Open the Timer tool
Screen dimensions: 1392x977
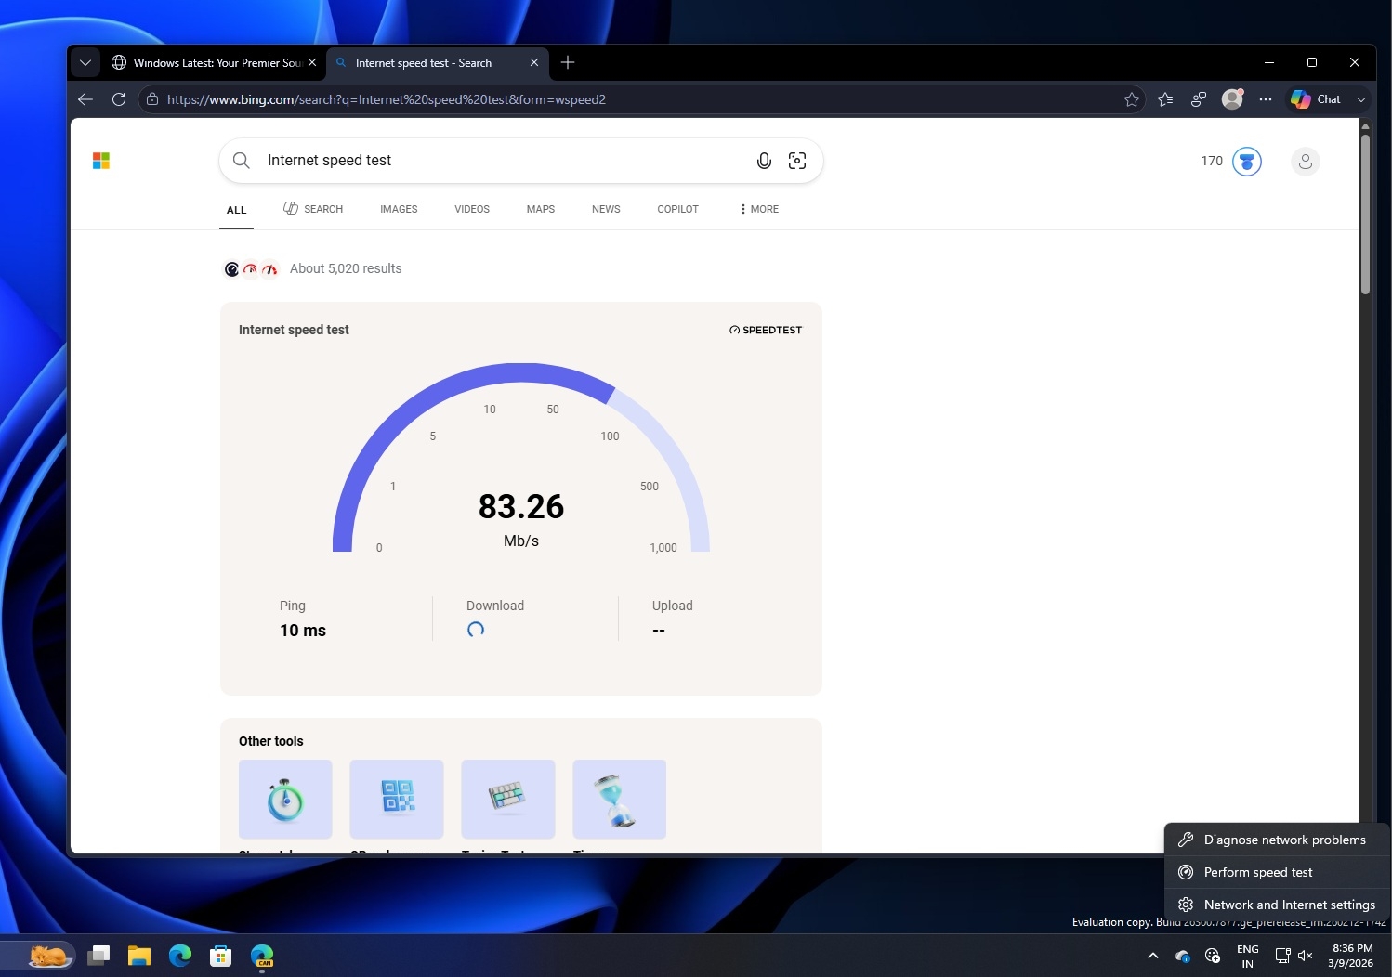(619, 799)
